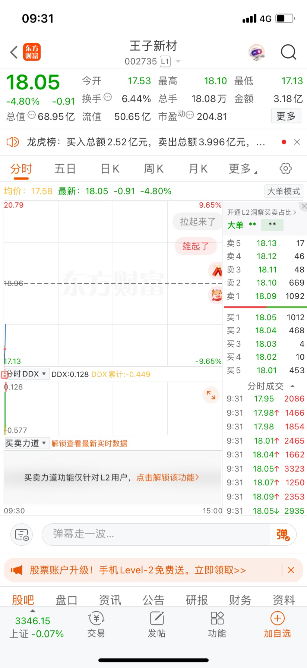Dismiss the Level-2 upgrade banner
307x668 pixels.
[x=291, y=570]
